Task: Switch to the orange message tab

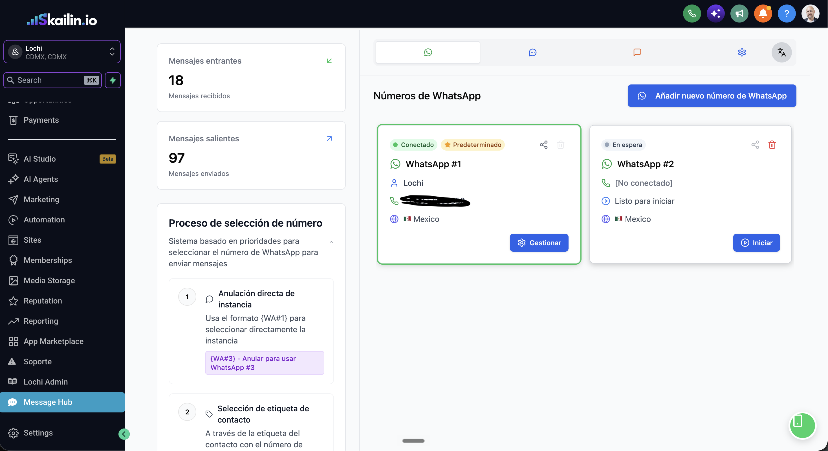Action: [x=637, y=52]
